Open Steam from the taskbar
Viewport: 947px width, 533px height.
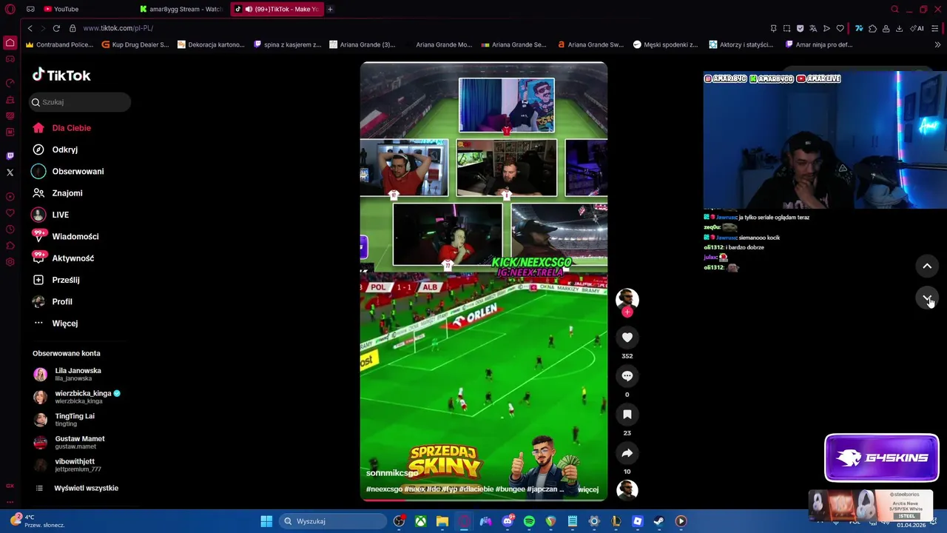pos(659,521)
